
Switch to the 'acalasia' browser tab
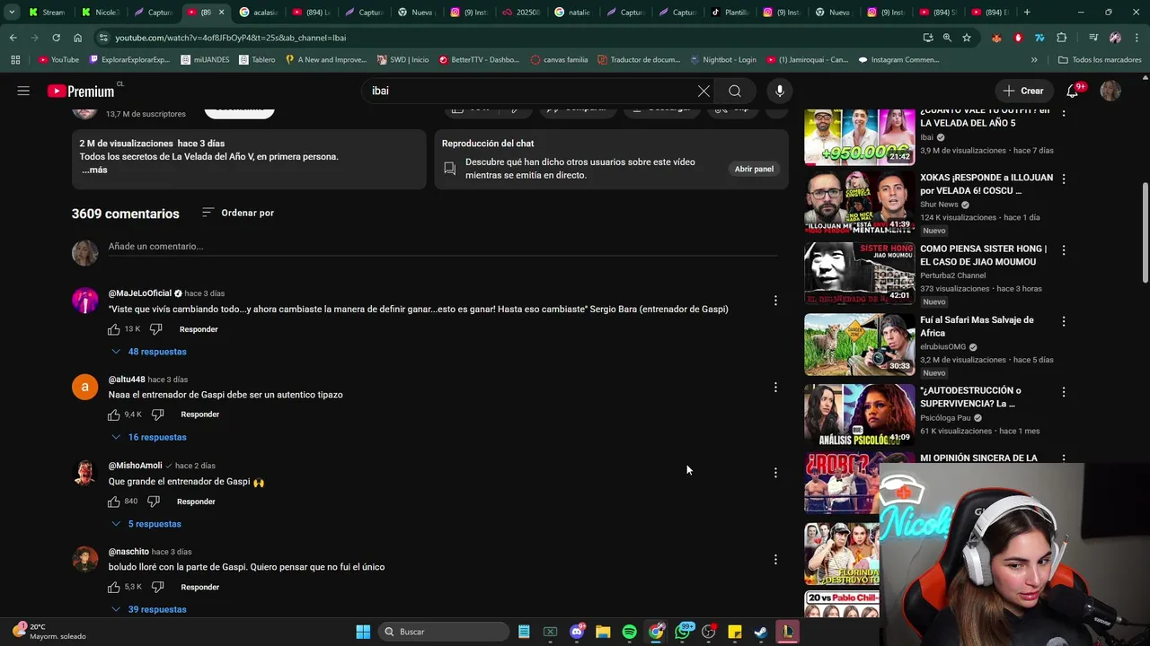pos(258,13)
